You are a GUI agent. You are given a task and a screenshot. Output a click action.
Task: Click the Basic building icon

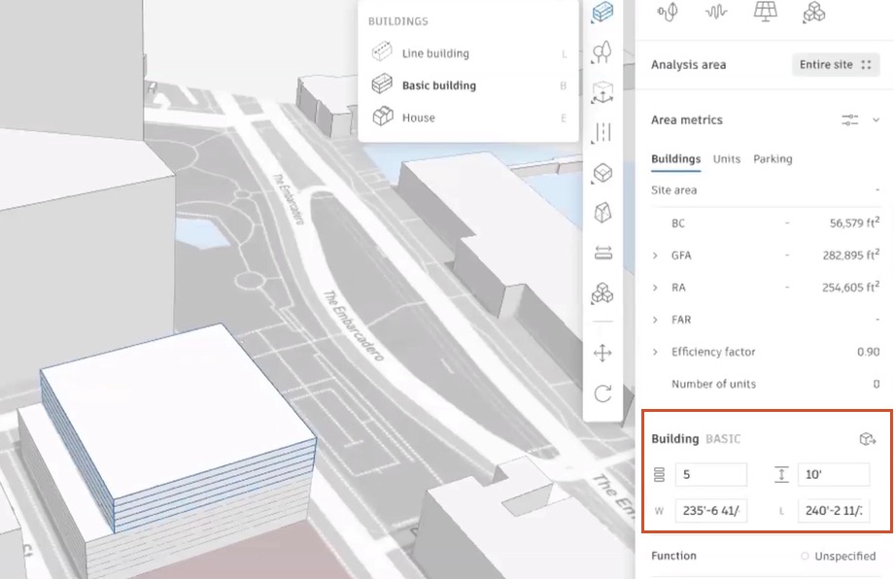click(382, 84)
